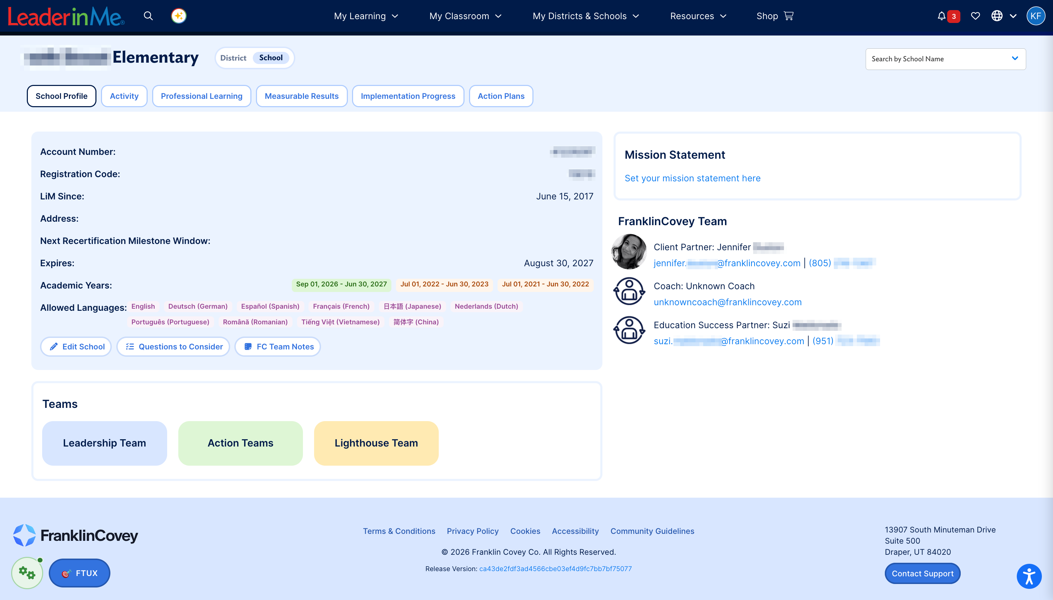This screenshot has width=1053, height=600.
Task: Click the Coach avatar icon
Action: point(629,291)
